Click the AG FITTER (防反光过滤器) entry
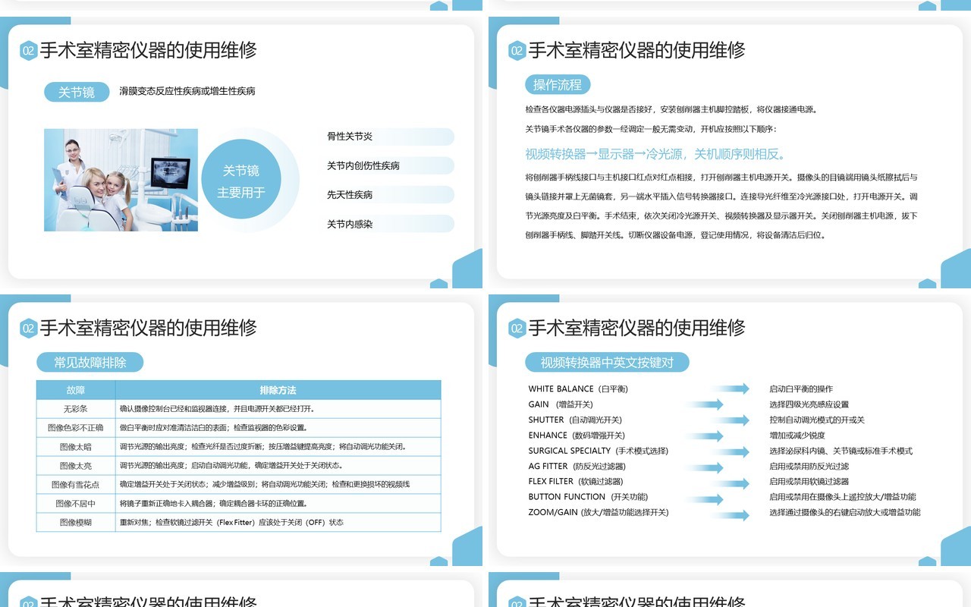Image resolution: width=971 pixels, height=607 pixels. (577, 466)
